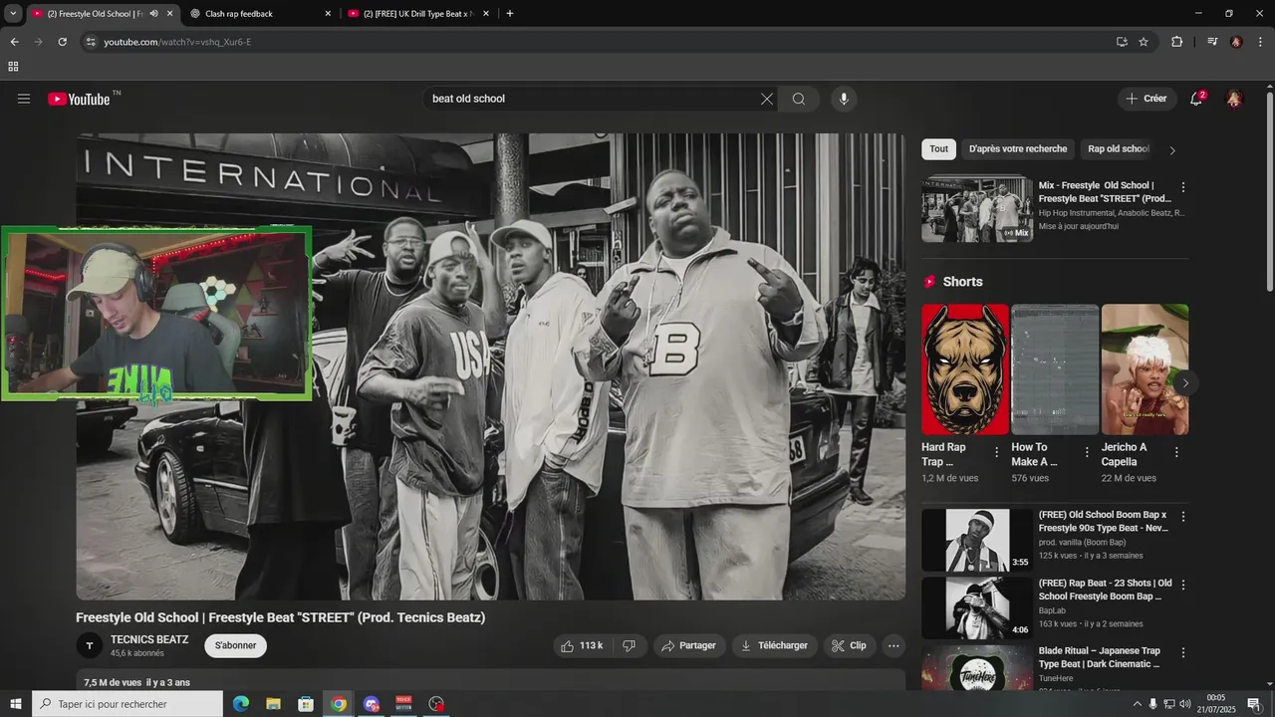Open the TECNICS BEATZ channel link
The height and width of the screenshot is (717, 1275).
coord(149,639)
